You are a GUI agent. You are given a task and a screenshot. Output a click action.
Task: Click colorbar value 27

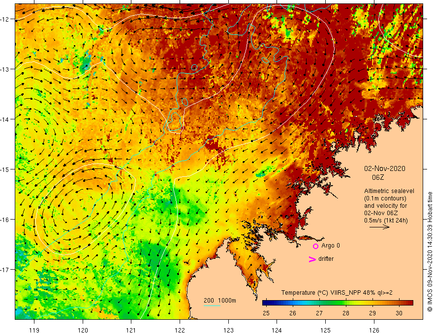coord(319,313)
